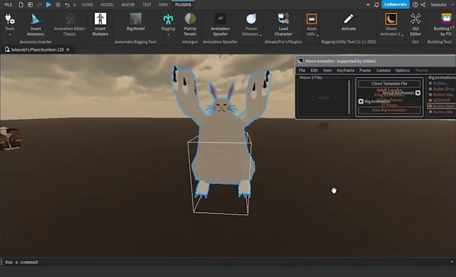
Task: Select the bunny slap rig animation
Action: point(443,94)
